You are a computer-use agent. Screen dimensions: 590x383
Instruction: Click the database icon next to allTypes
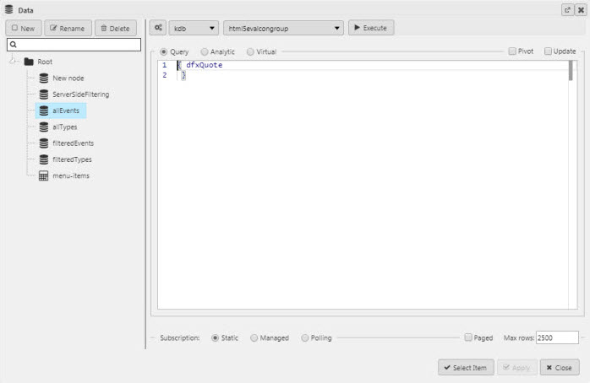(44, 127)
